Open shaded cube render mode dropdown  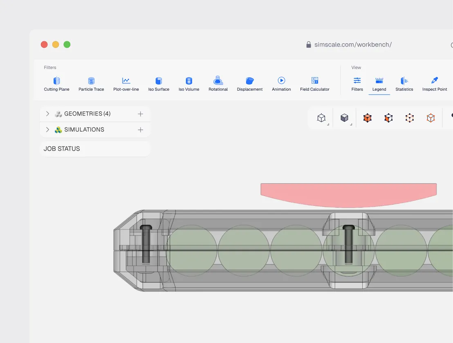pyautogui.click(x=344, y=118)
